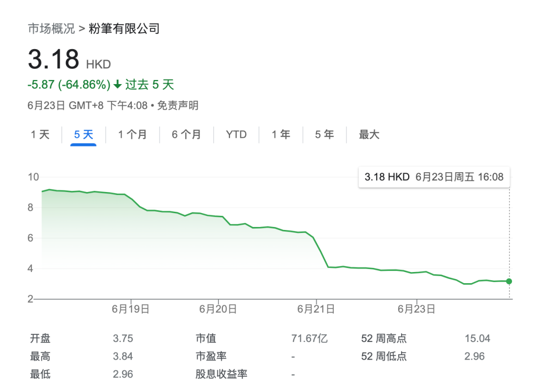Image resolution: width=547 pixels, height=387 pixels.
Task: Select the YTD range tab
Action: coord(236,134)
